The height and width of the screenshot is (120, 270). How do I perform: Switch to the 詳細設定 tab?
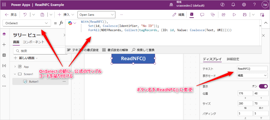[x=233, y=59]
